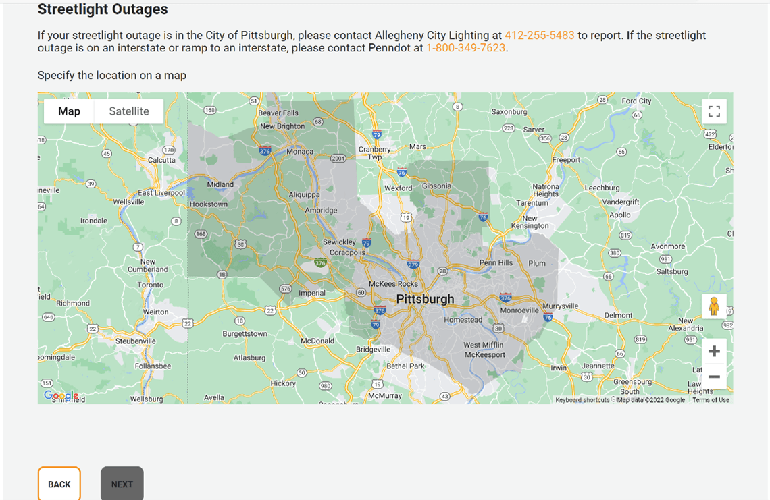This screenshot has width=770, height=500.
Task: Click Penndot number 1-800-349-7623
Action: (465, 48)
